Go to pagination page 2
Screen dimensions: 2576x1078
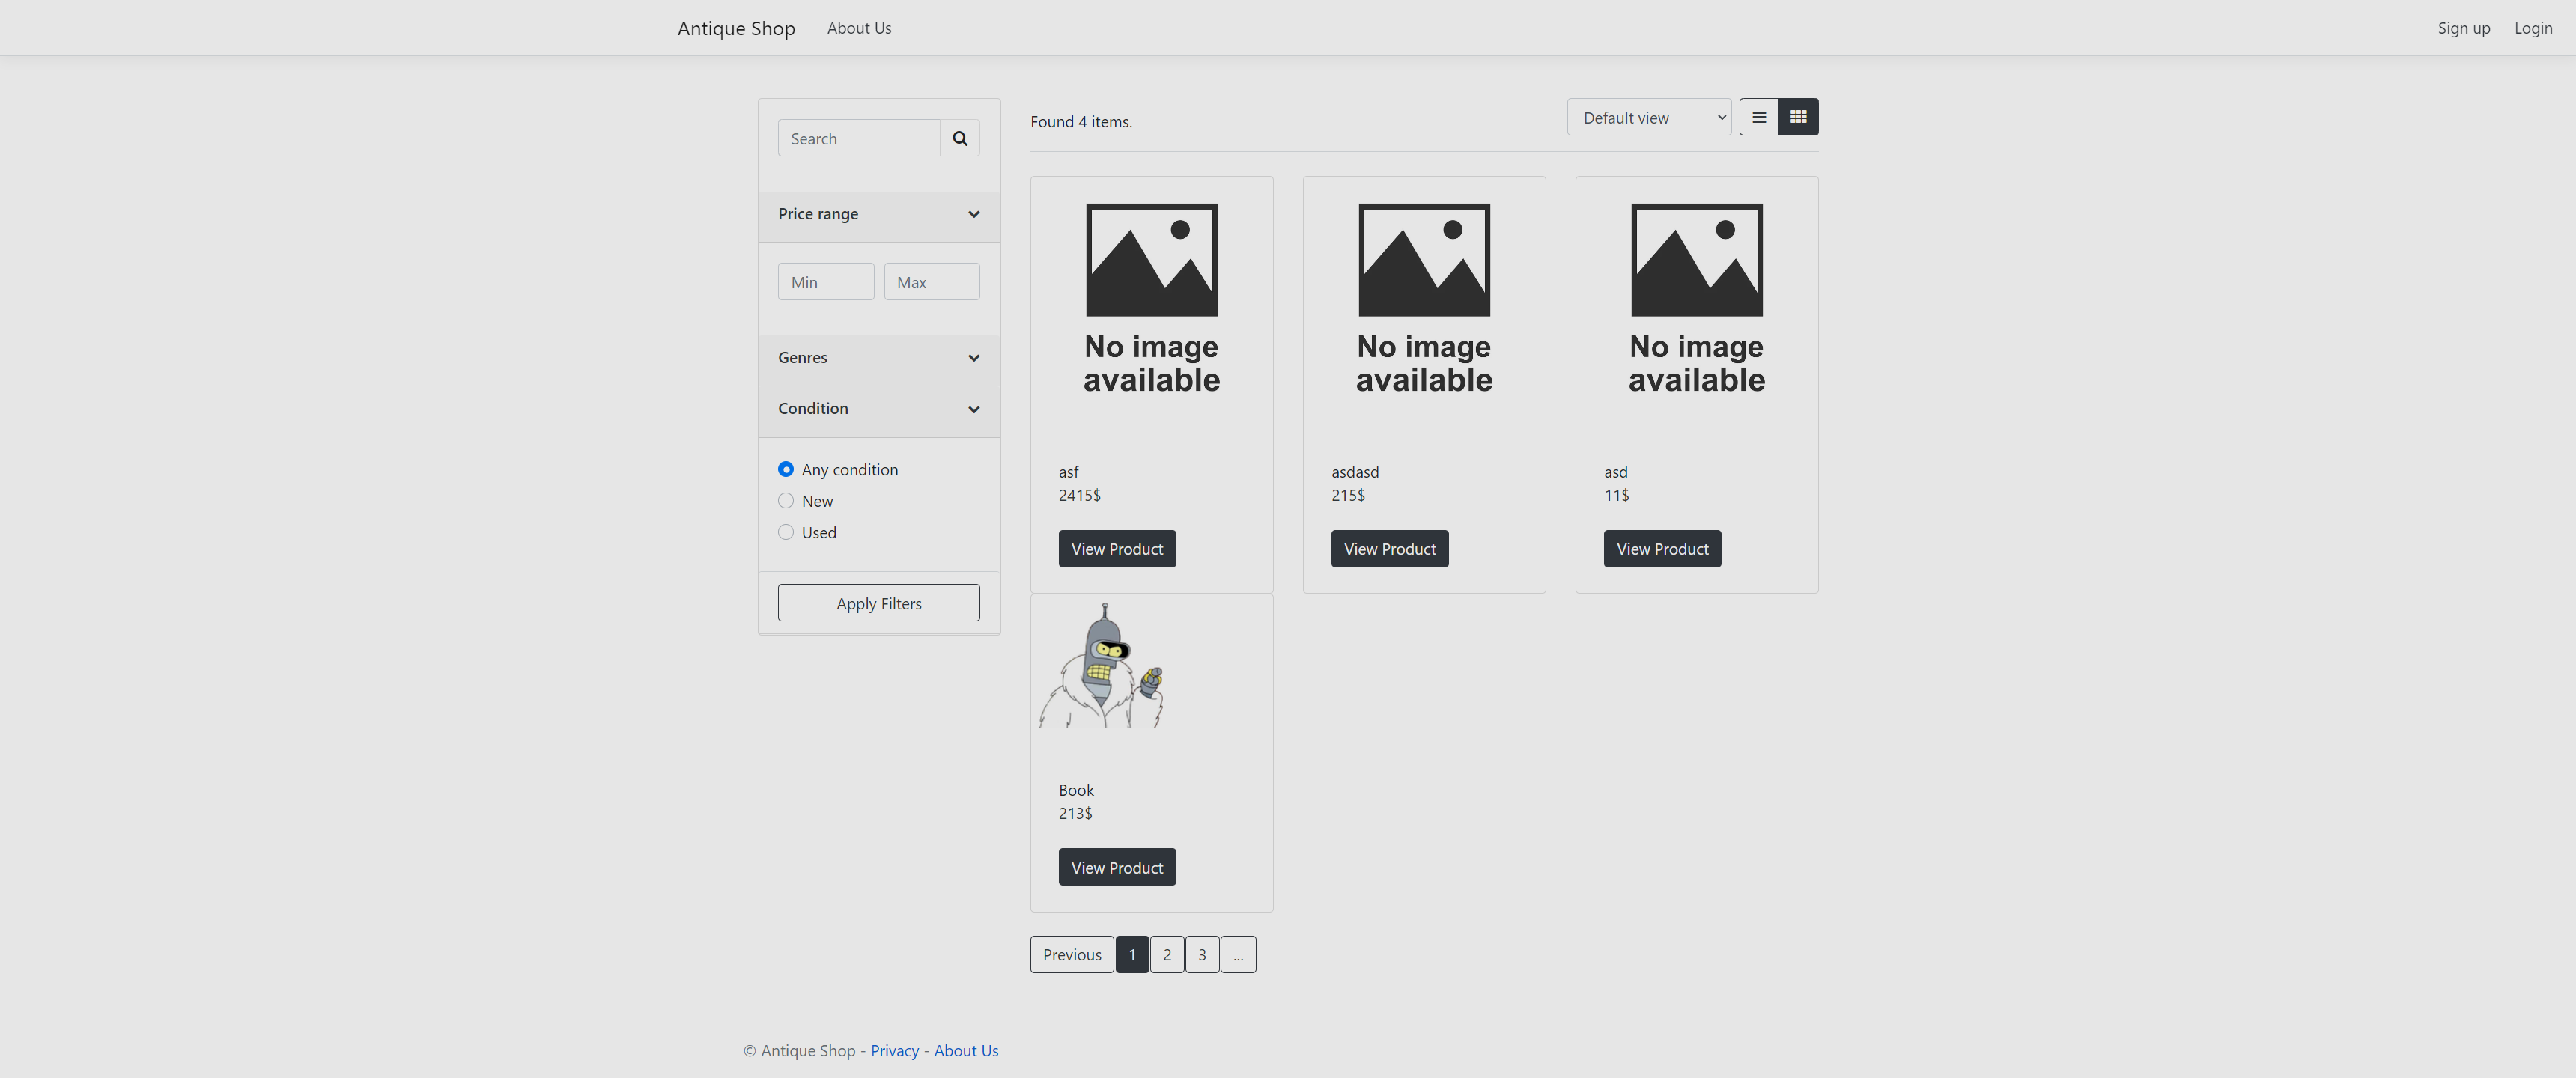1166,954
